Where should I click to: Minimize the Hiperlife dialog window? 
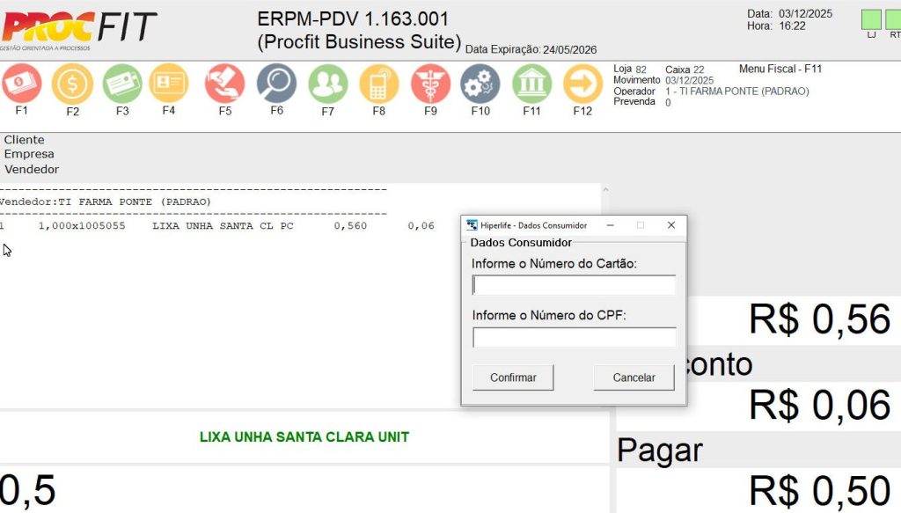pos(611,225)
